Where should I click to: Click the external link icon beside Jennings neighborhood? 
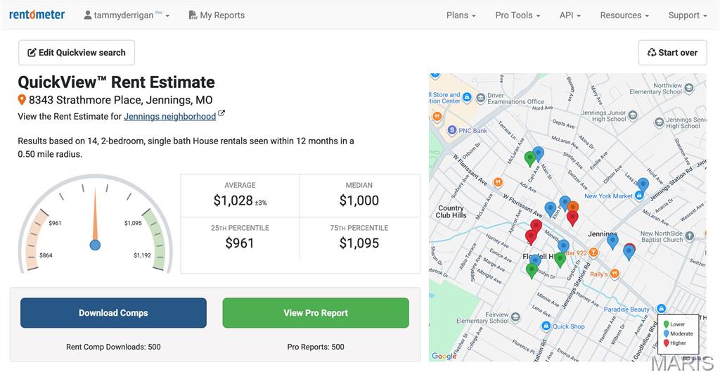221,114
